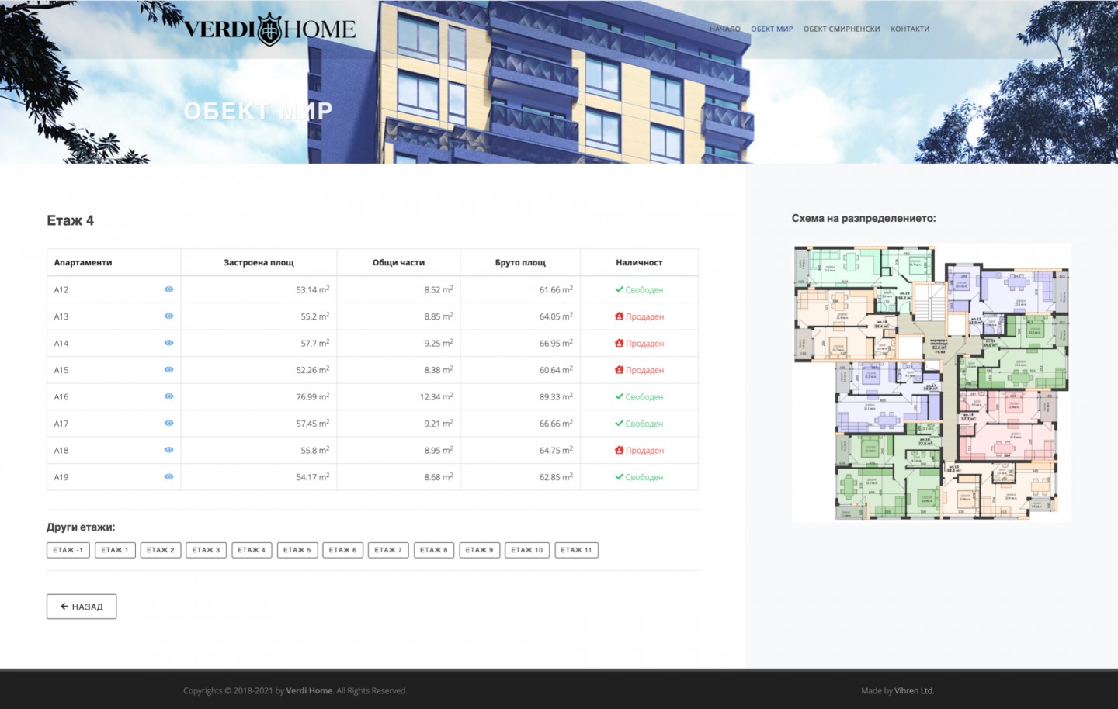View apartment A14 eye icon

point(168,343)
